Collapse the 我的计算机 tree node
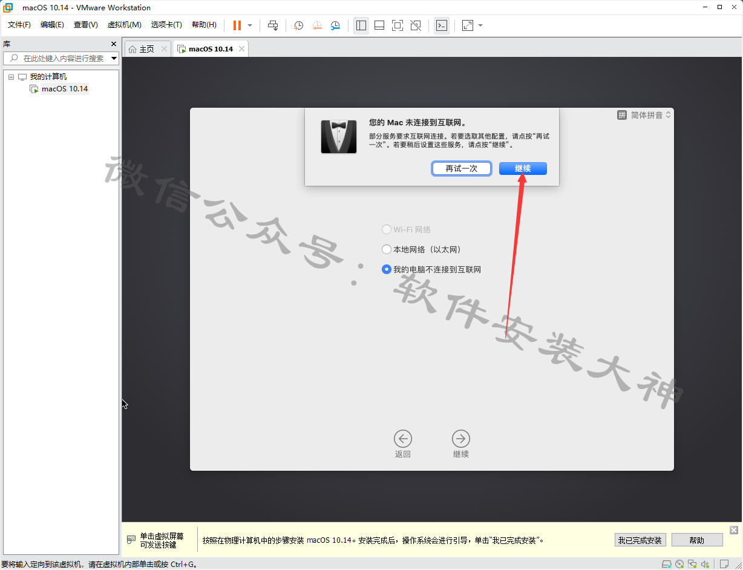 [x=11, y=77]
